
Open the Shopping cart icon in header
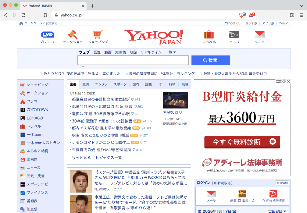click(98, 34)
